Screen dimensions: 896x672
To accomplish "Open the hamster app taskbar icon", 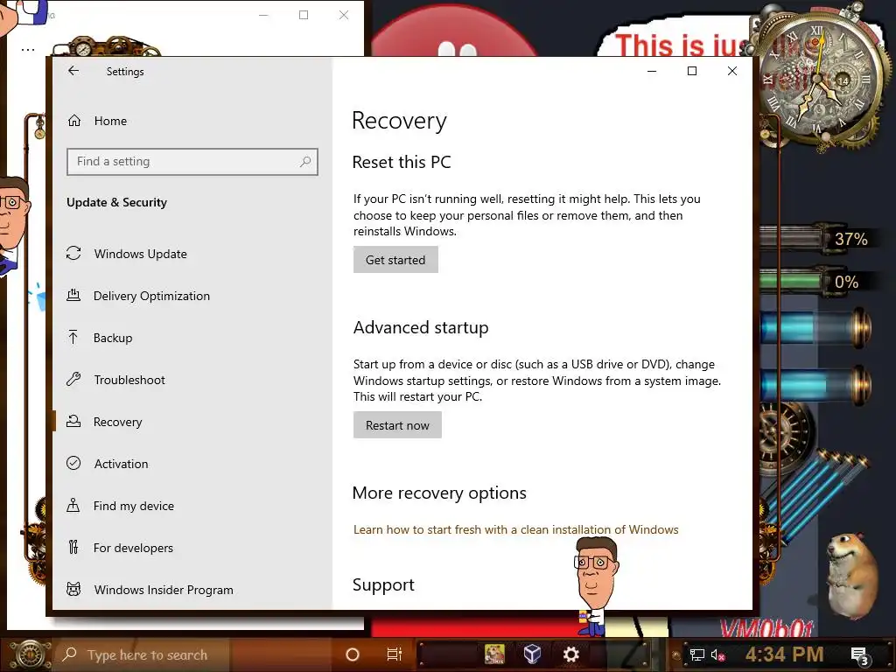I will pyautogui.click(x=494, y=654).
